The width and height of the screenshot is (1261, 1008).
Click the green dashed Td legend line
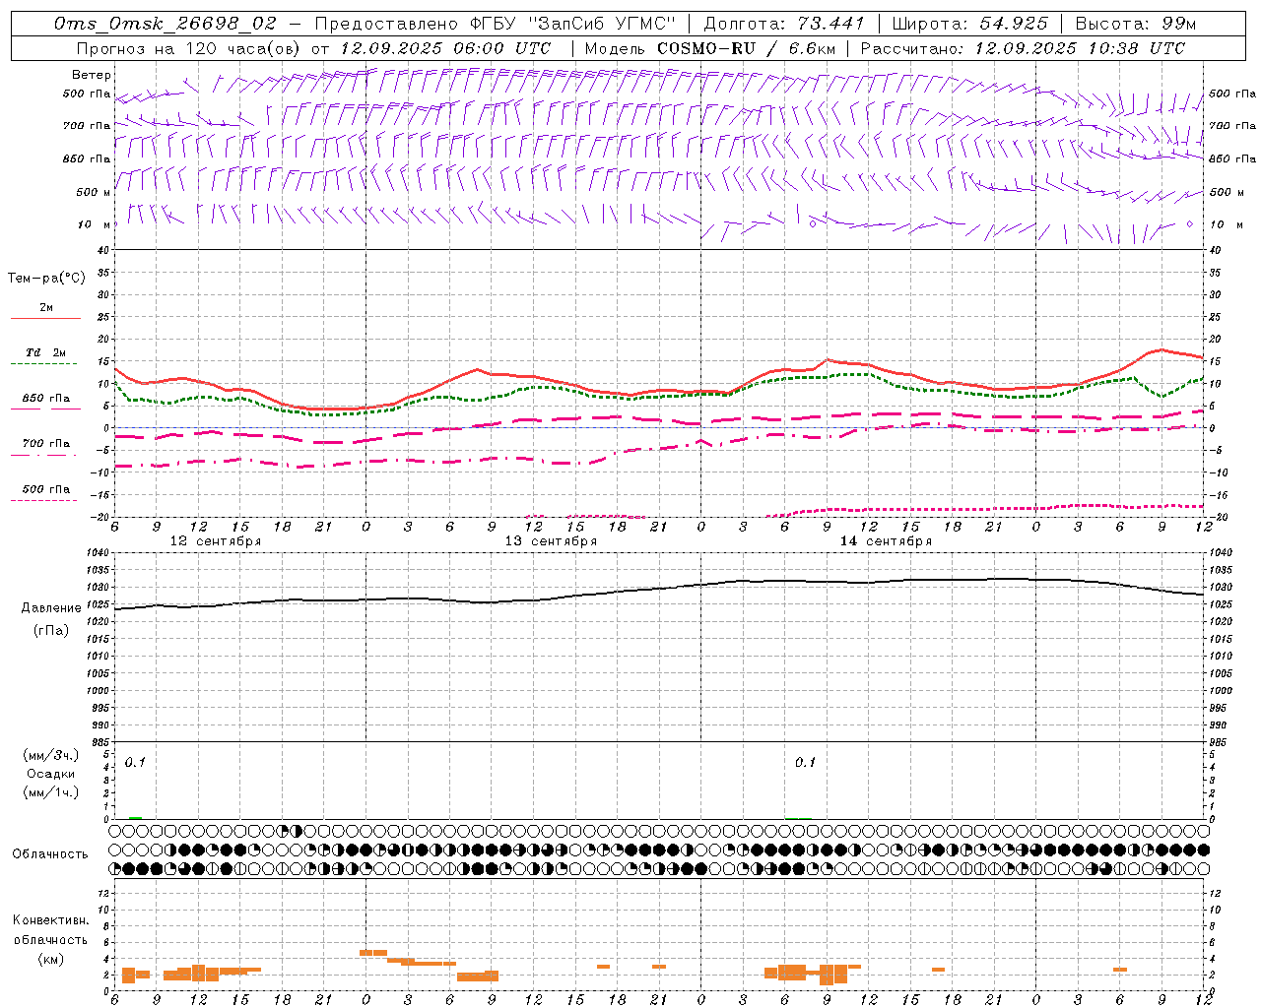pos(43,364)
